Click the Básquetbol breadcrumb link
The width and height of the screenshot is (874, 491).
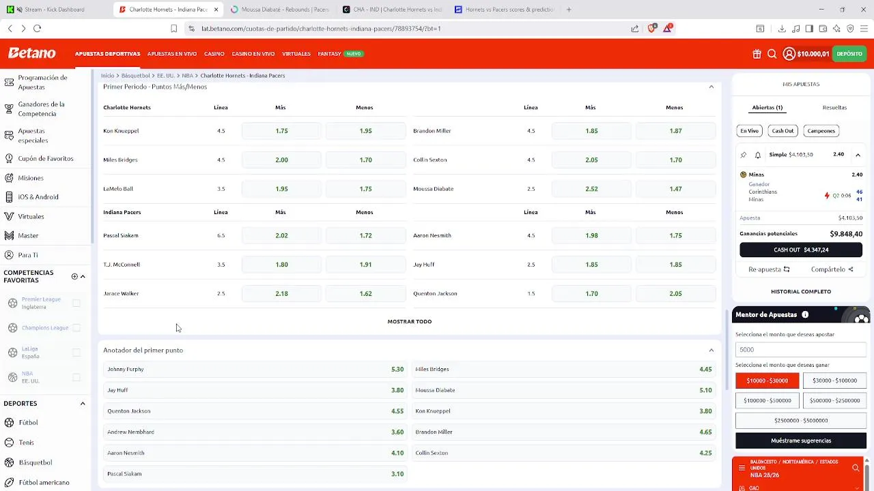coord(135,76)
